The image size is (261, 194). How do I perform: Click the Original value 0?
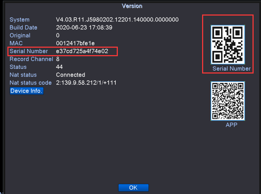58,35
